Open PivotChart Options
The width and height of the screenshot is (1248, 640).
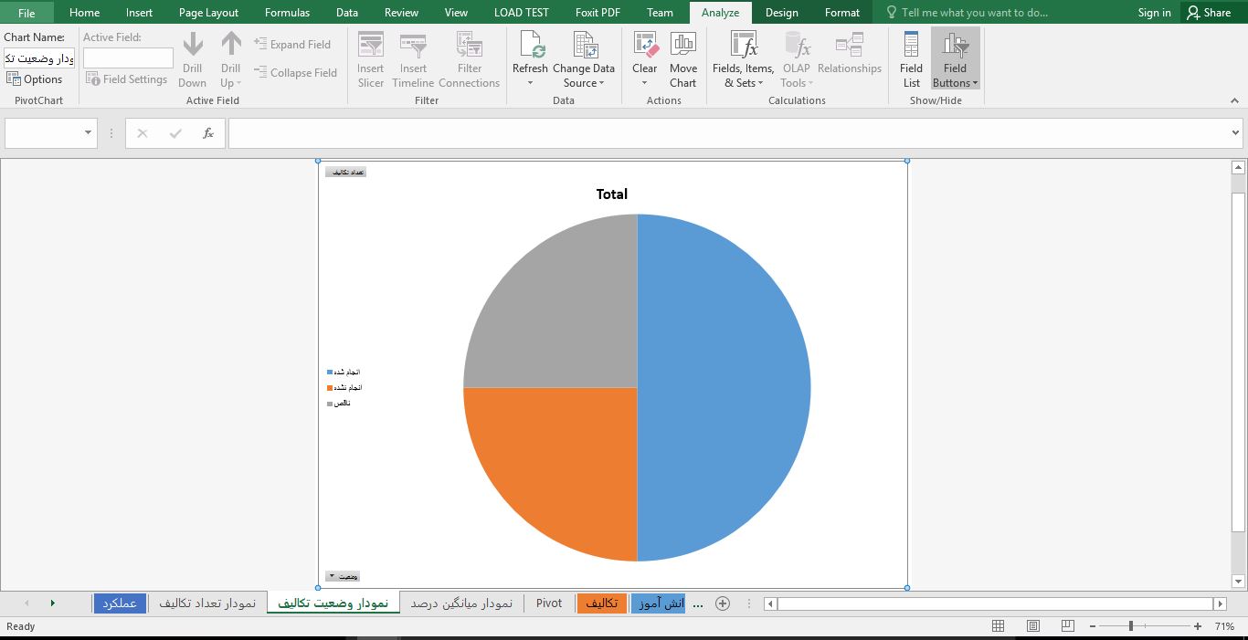[x=35, y=79]
